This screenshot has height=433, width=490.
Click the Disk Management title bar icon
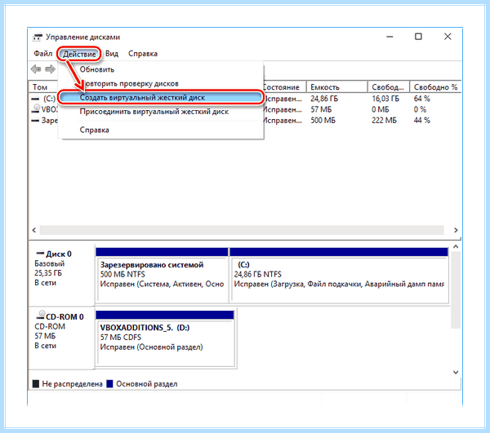tap(38, 38)
